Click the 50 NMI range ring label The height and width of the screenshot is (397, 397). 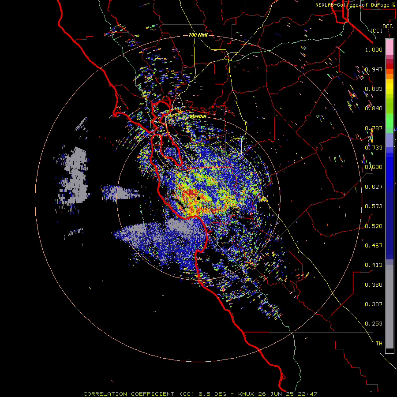pyautogui.click(x=198, y=117)
